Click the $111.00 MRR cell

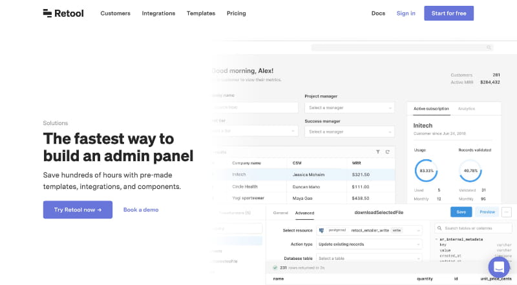click(361, 186)
